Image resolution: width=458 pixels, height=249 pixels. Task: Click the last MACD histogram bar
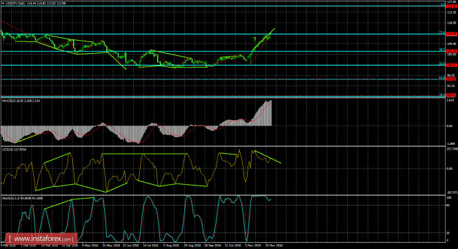pos(271,113)
